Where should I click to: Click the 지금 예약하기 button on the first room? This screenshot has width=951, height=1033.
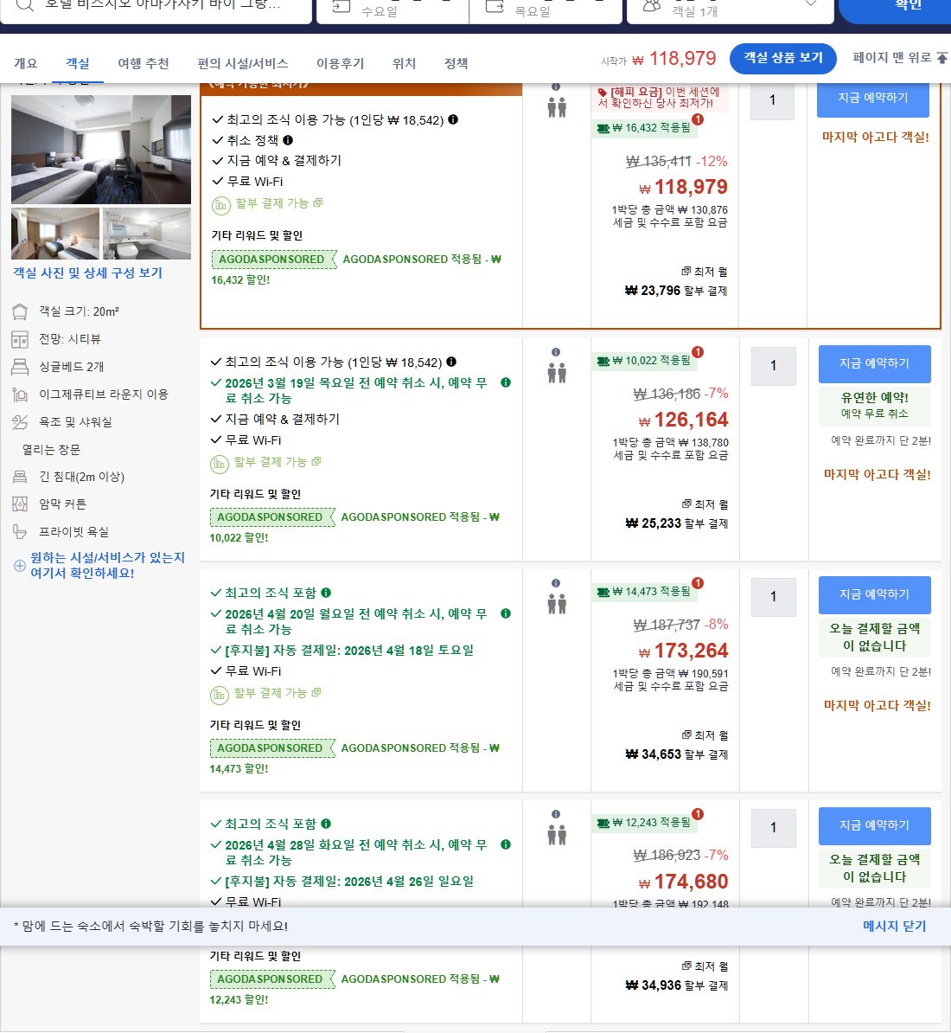tap(872, 99)
